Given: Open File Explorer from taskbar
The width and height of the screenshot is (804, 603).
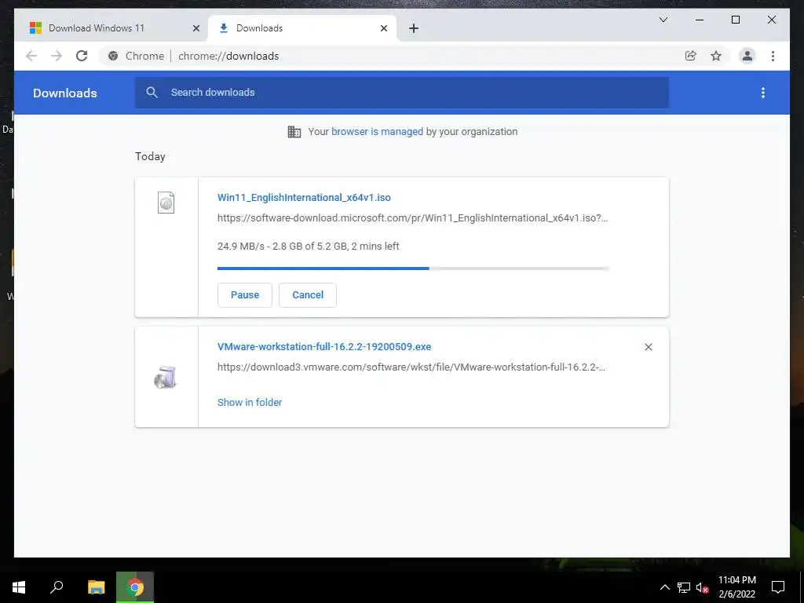Looking at the screenshot, I should tap(96, 587).
